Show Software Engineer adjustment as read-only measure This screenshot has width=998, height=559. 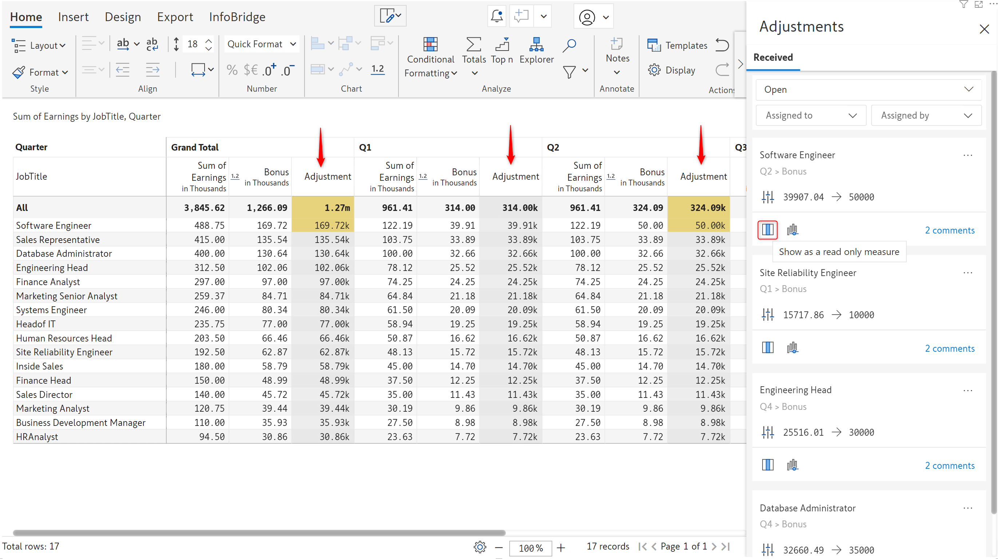pos(767,230)
